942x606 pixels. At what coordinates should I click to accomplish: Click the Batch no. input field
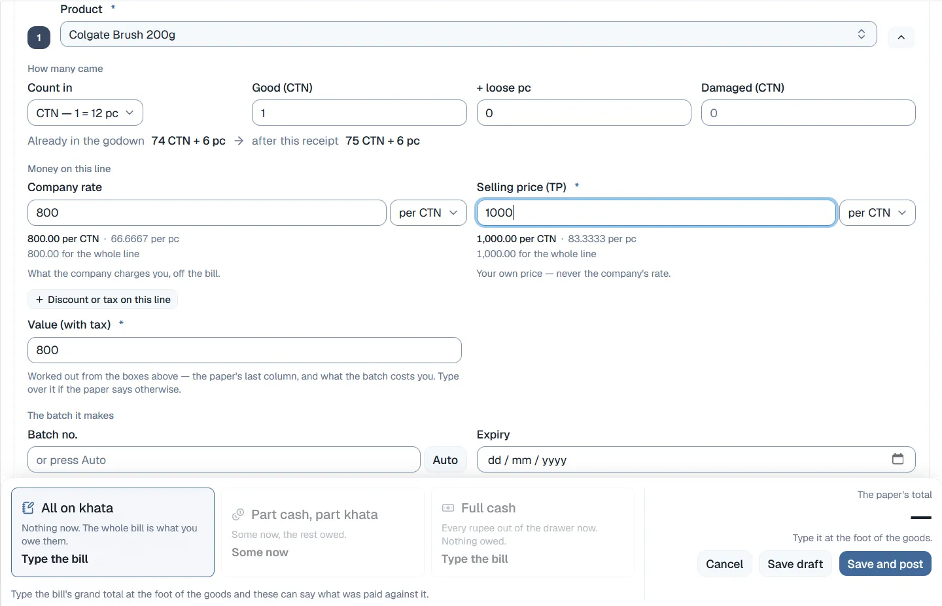tap(224, 459)
